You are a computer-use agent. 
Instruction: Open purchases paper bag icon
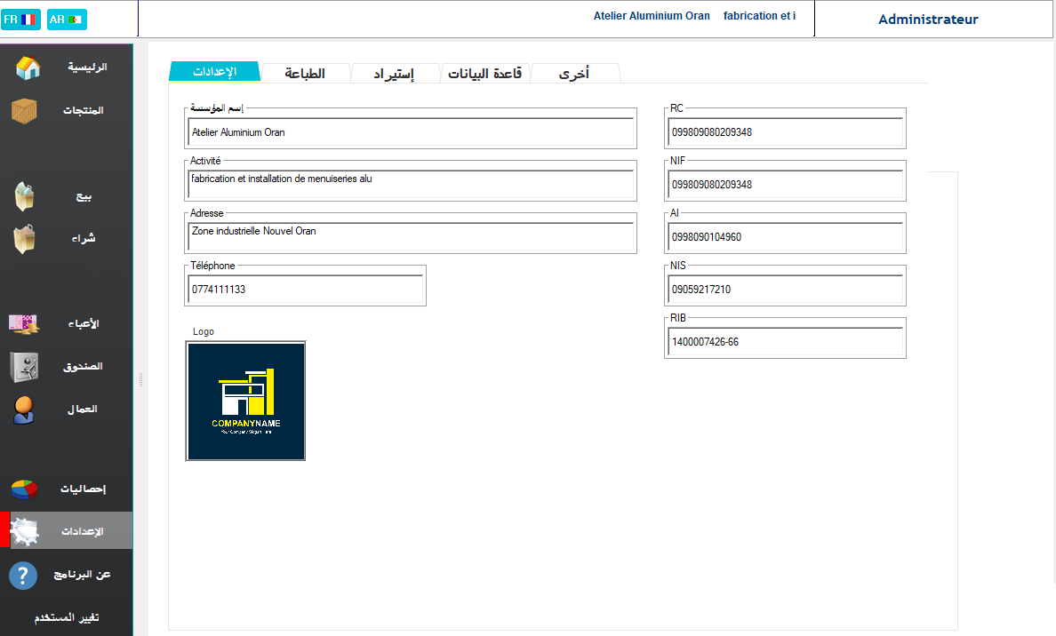click(25, 239)
